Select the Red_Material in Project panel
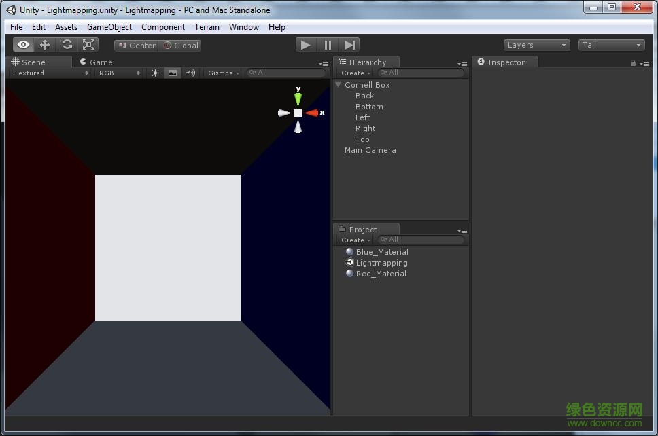Screen dimensions: 658x436 click(381, 274)
